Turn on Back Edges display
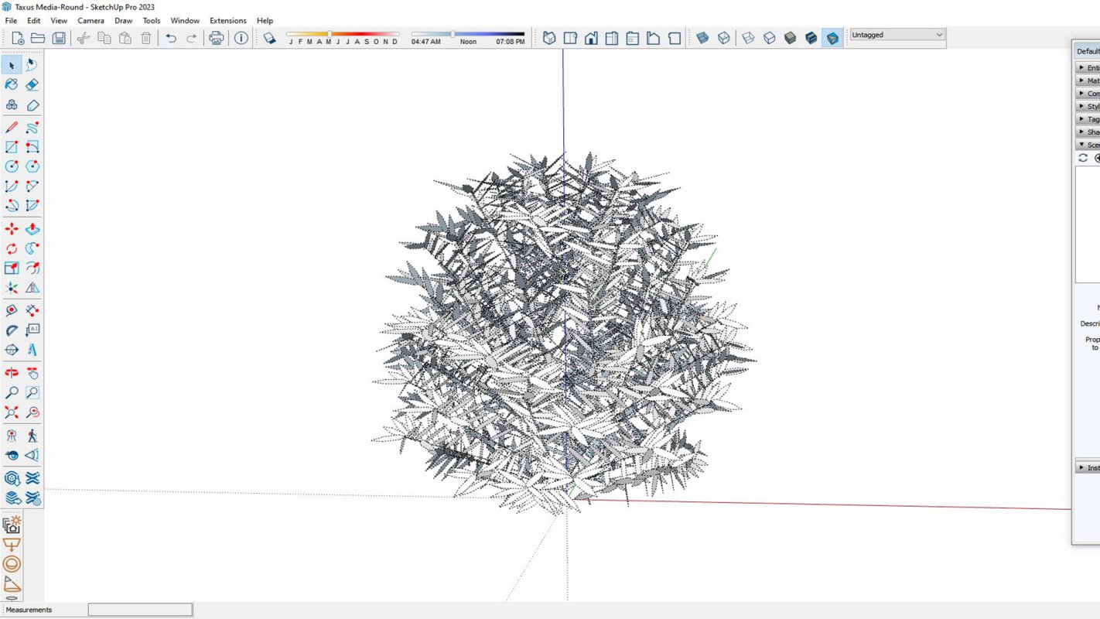1100x619 pixels. coord(723,37)
